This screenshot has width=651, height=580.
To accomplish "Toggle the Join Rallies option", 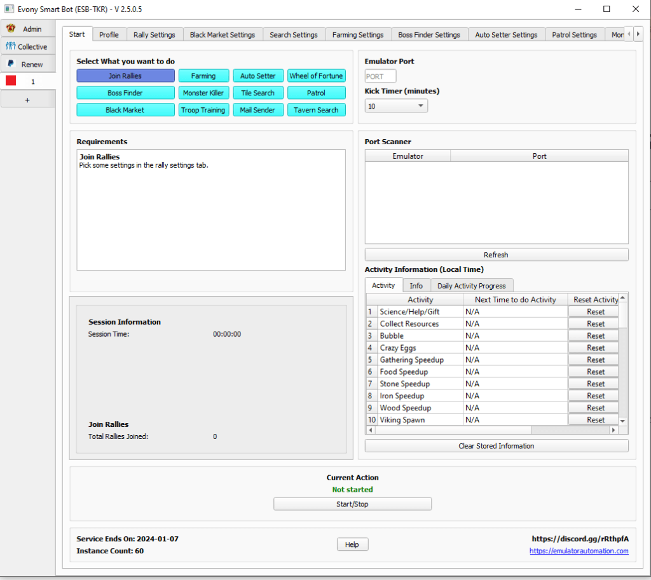I will [125, 76].
